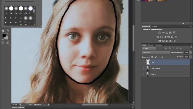Reset to default black and white colors
193x109 pixels.
3,39
